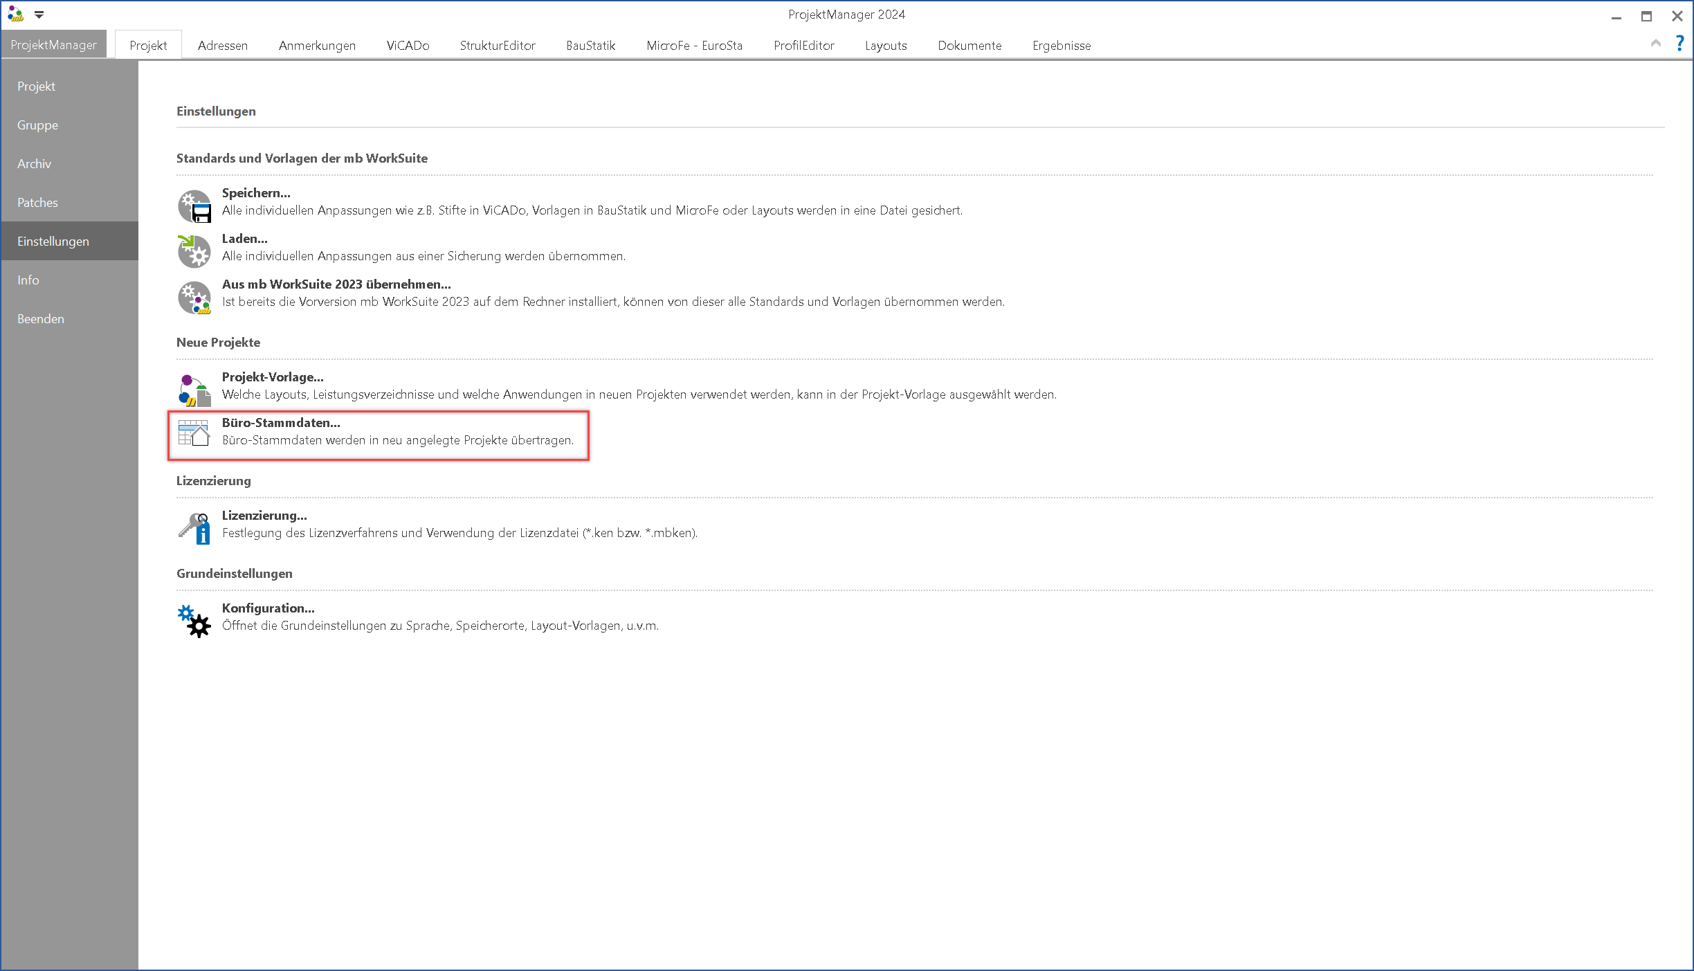
Task: Open the Lizenzierung... link
Action: pyautogui.click(x=264, y=516)
